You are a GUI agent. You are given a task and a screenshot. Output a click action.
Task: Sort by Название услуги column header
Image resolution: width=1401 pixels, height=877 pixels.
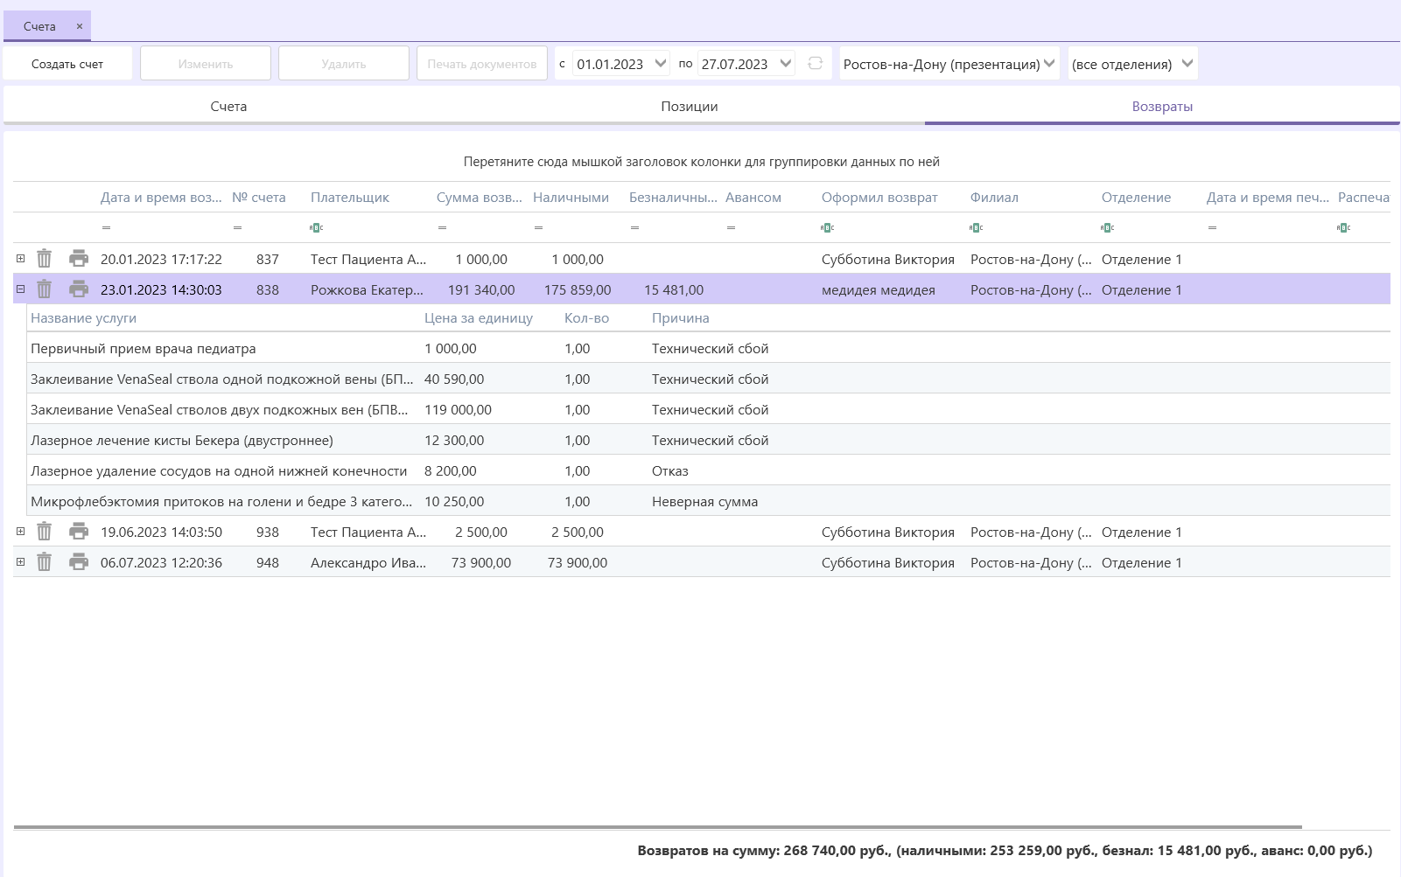tap(83, 317)
